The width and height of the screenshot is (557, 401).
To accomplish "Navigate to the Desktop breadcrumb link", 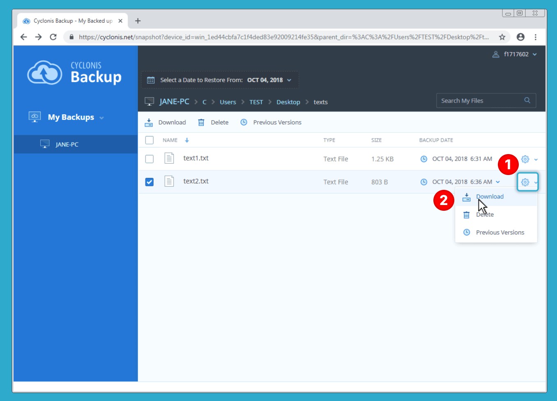I will tap(288, 102).
